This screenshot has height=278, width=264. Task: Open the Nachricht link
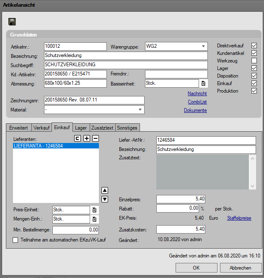point(197,94)
